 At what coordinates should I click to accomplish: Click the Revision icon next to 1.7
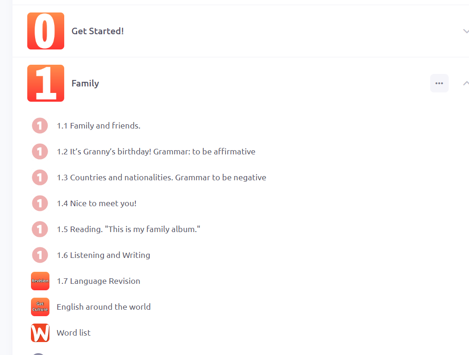(40, 281)
